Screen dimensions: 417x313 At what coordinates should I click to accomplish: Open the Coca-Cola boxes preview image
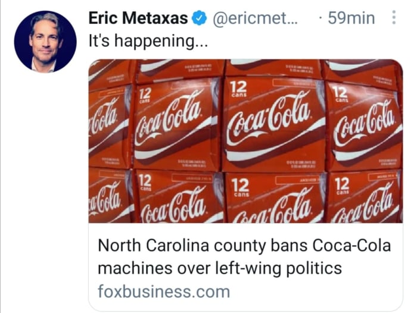click(x=245, y=141)
